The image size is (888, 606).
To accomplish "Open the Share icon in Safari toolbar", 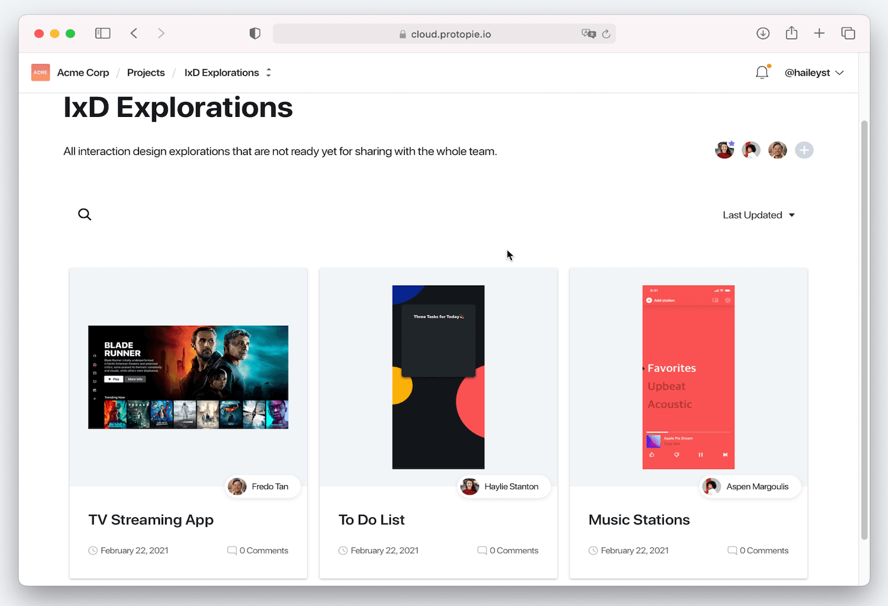I will click(x=792, y=33).
